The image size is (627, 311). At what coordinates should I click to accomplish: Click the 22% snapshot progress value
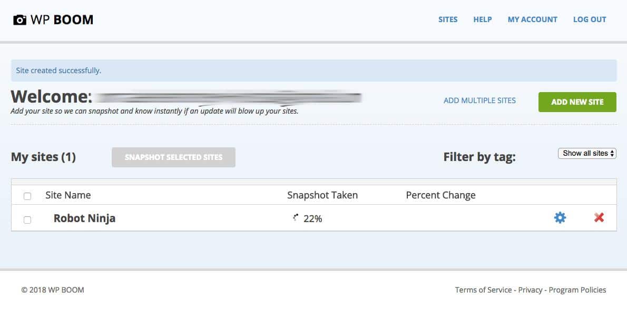[x=312, y=218]
